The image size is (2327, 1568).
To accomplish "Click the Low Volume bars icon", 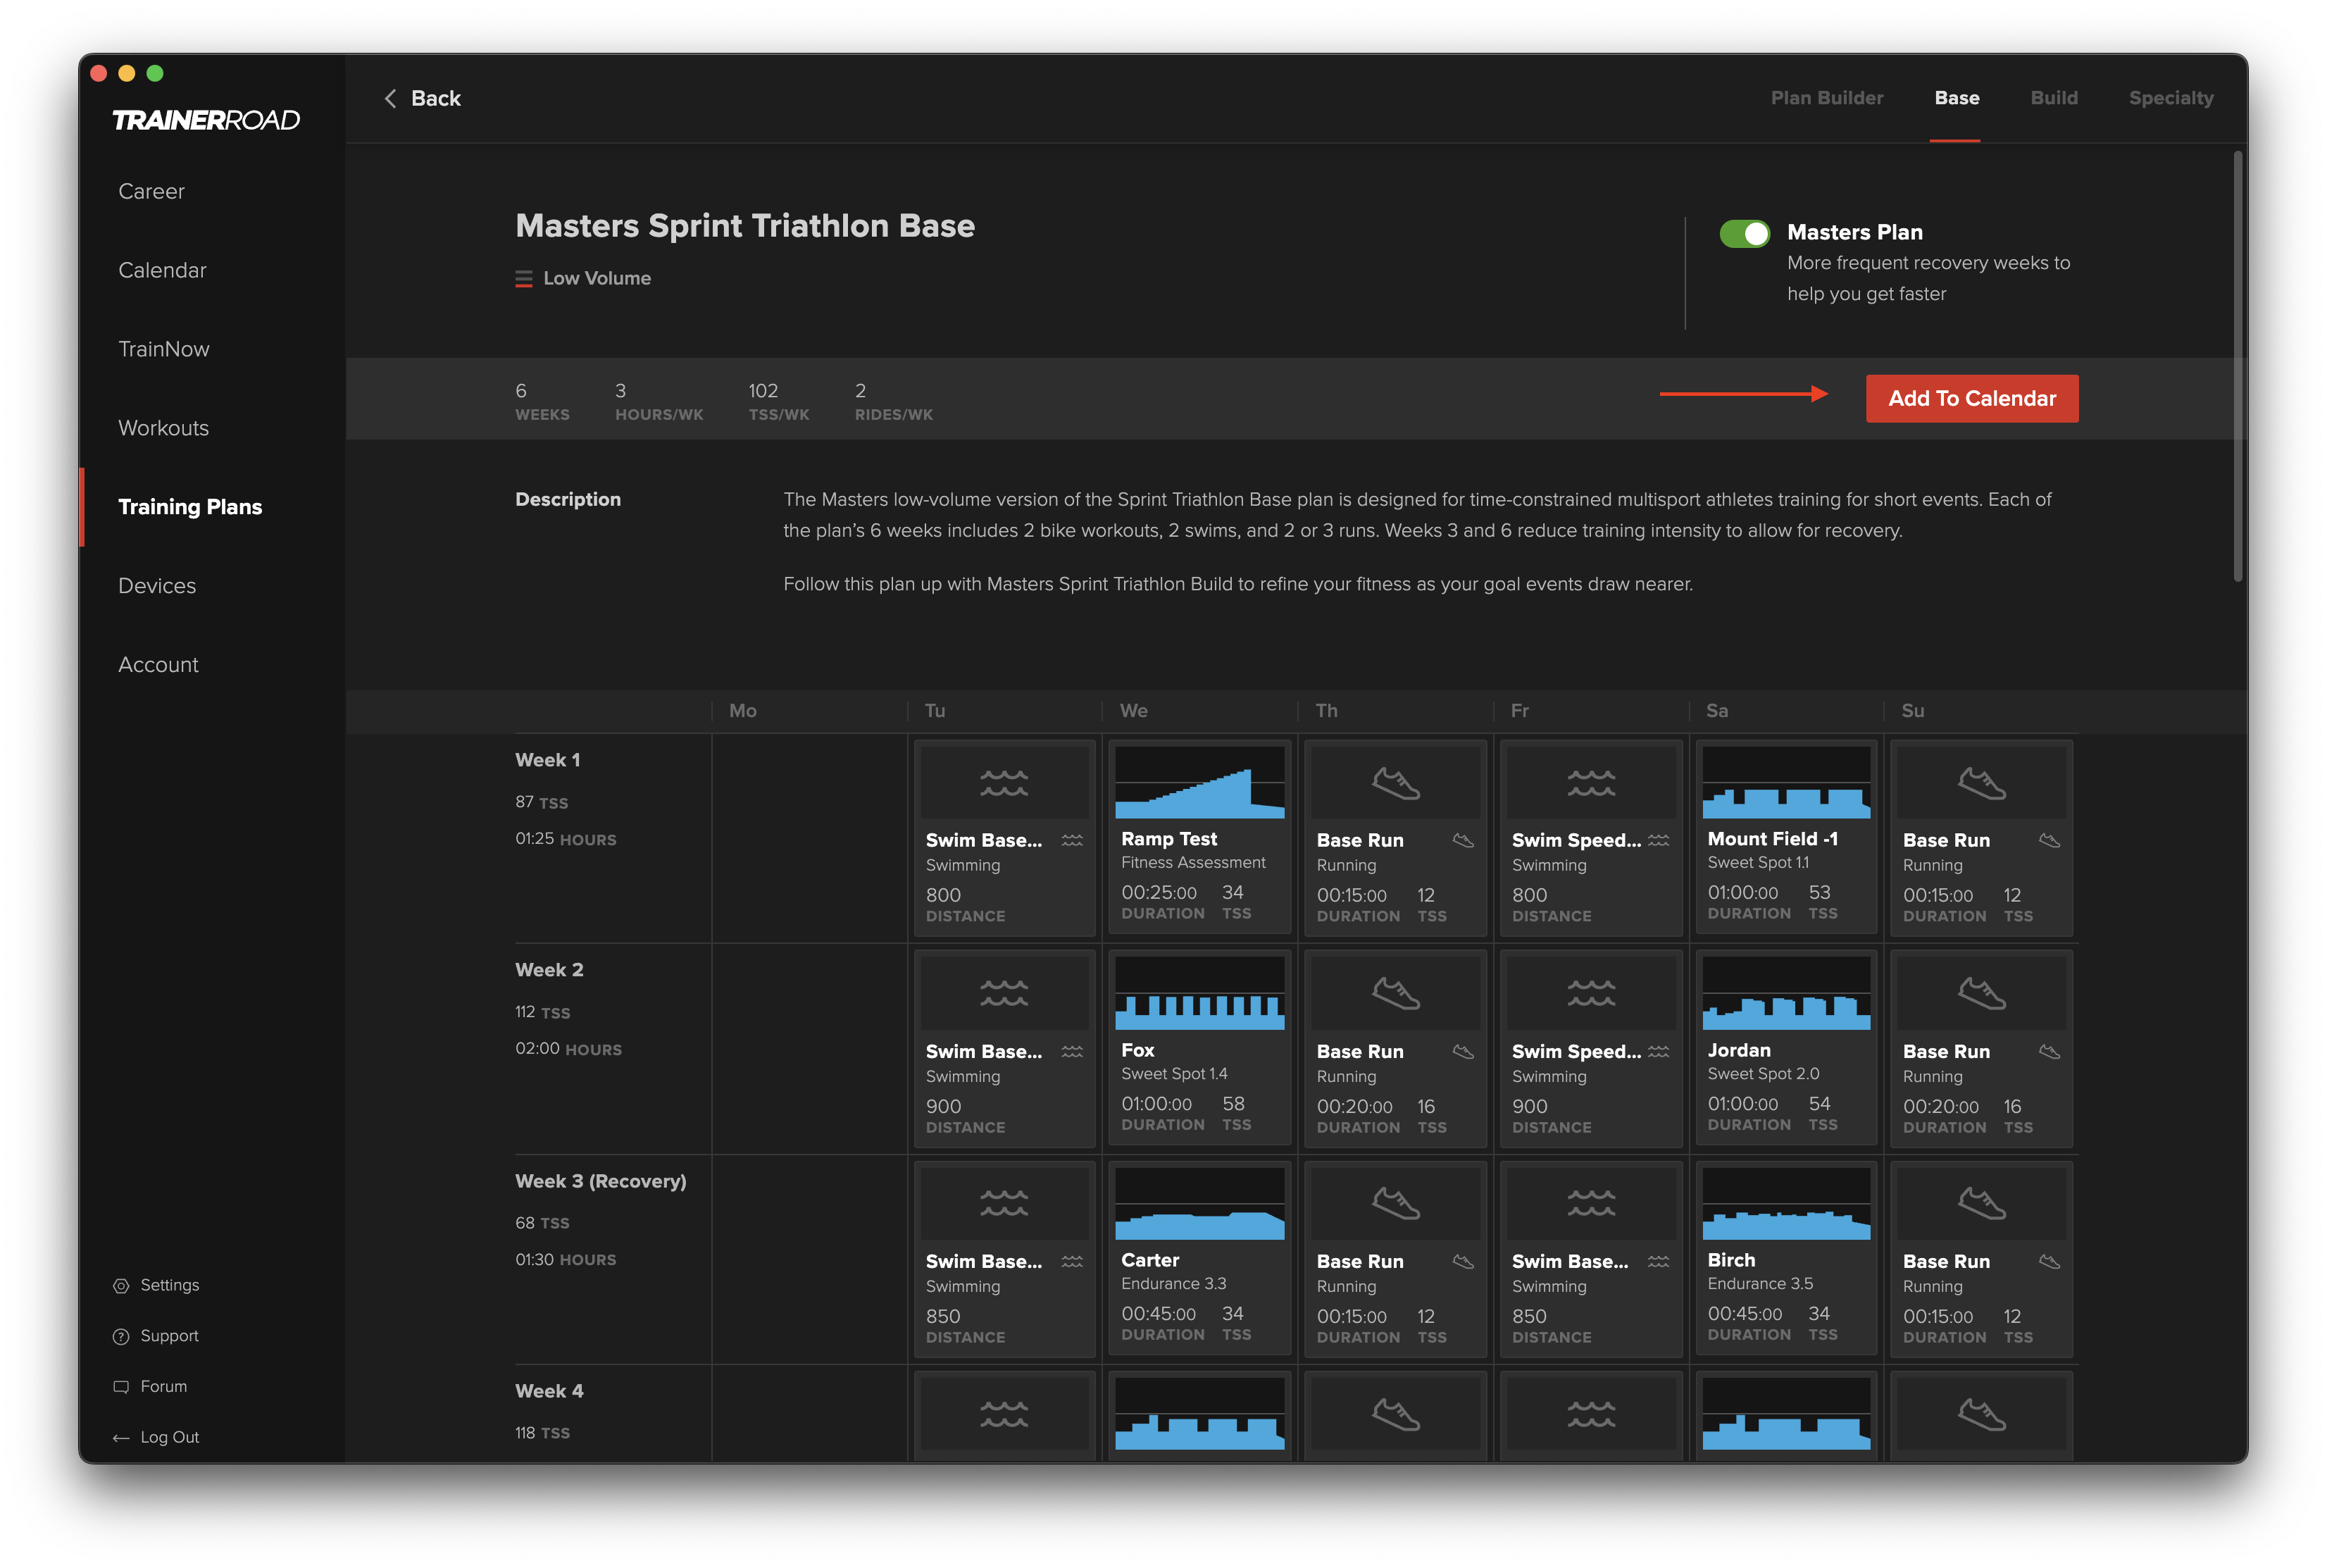I will tap(524, 279).
